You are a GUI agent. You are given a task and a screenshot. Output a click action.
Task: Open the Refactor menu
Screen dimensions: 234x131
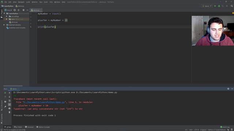tap(35, 2)
